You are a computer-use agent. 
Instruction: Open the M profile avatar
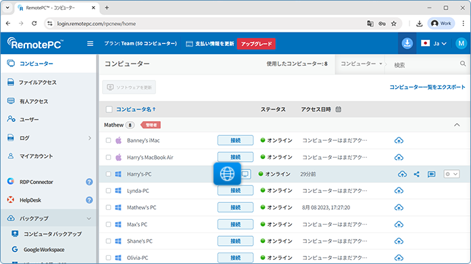click(461, 43)
